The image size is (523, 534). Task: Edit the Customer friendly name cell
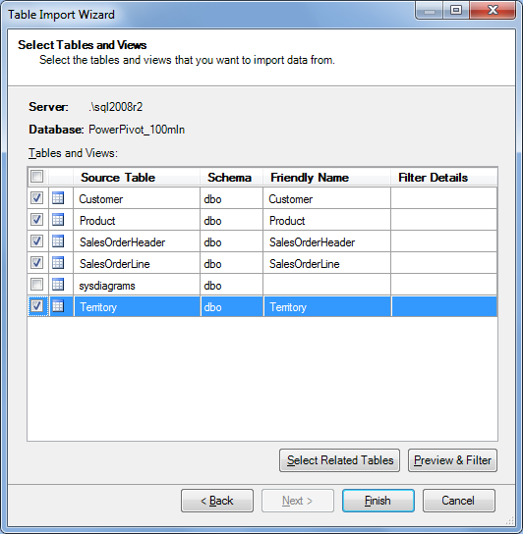tap(326, 198)
